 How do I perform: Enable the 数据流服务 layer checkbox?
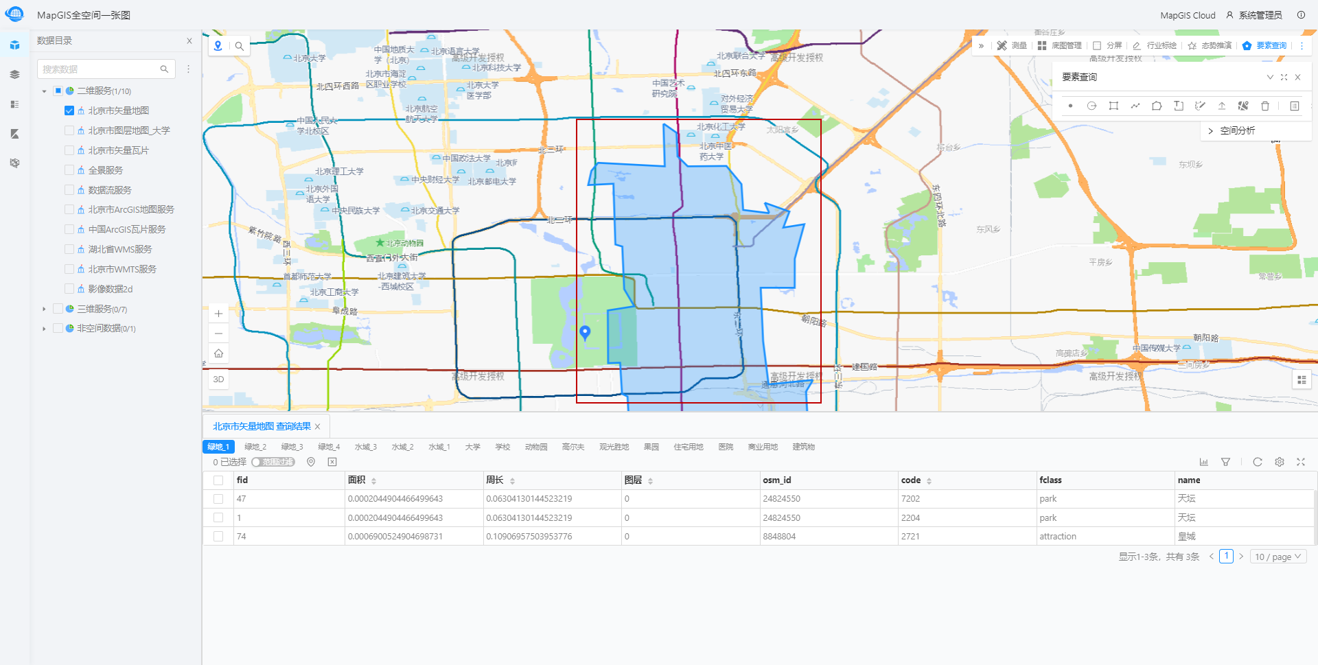click(x=69, y=190)
